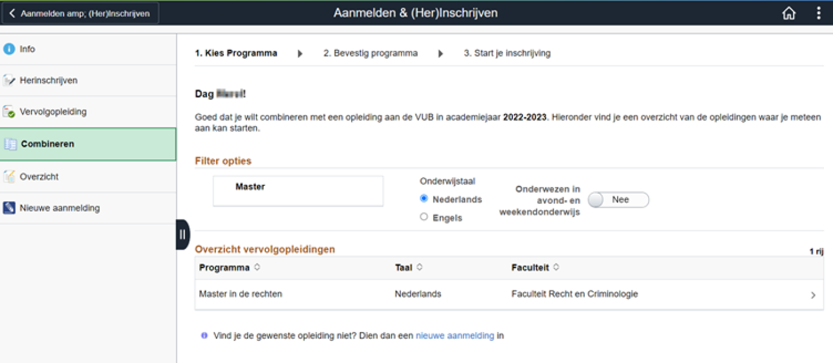Click the bold '2022-2023' academic year text
Screen dimensions: 833x363
(525, 118)
